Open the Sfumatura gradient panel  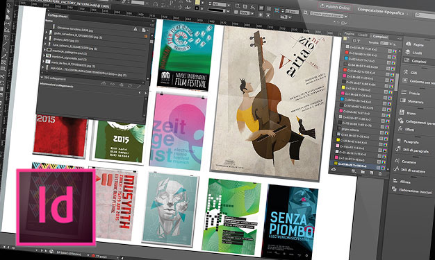[x=412, y=101]
